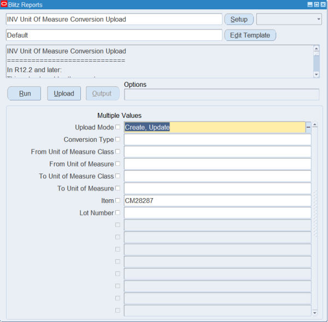The width and height of the screenshot is (328, 322).
Task: Open the dropdown next to Setup
Action: pyautogui.click(x=289, y=19)
